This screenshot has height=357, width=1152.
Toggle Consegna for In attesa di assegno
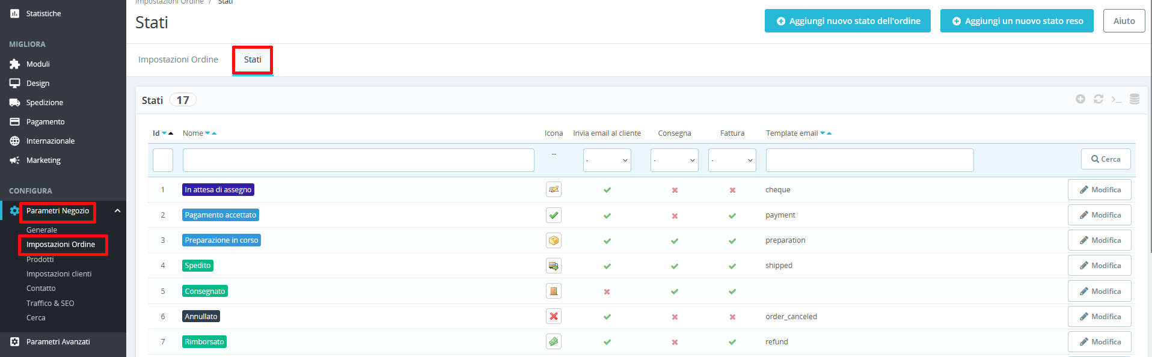click(x=675, y=190)
